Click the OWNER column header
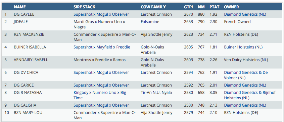The width and height of the screenshot is (284, 122). [232, 7]
